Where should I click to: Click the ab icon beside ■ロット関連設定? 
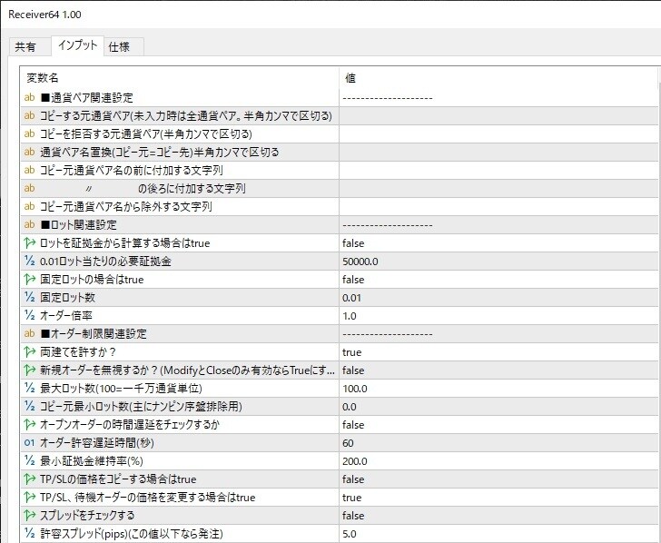[29, 224]
